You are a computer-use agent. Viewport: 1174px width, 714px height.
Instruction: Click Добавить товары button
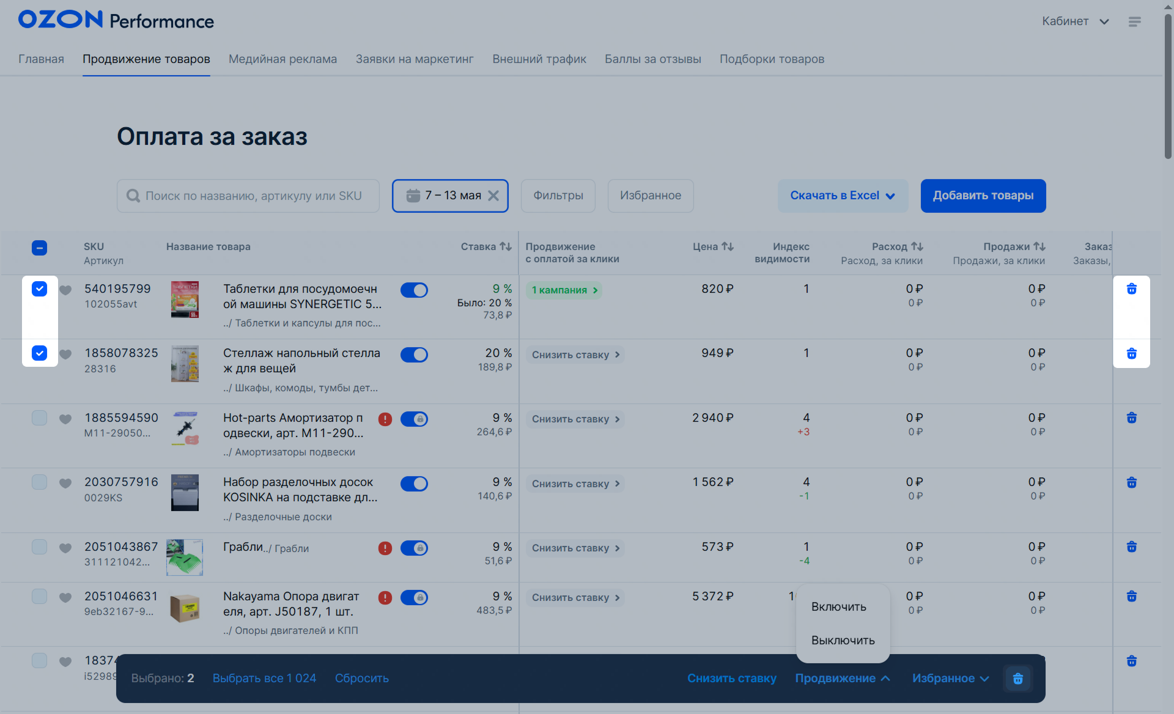pos(983,196)
